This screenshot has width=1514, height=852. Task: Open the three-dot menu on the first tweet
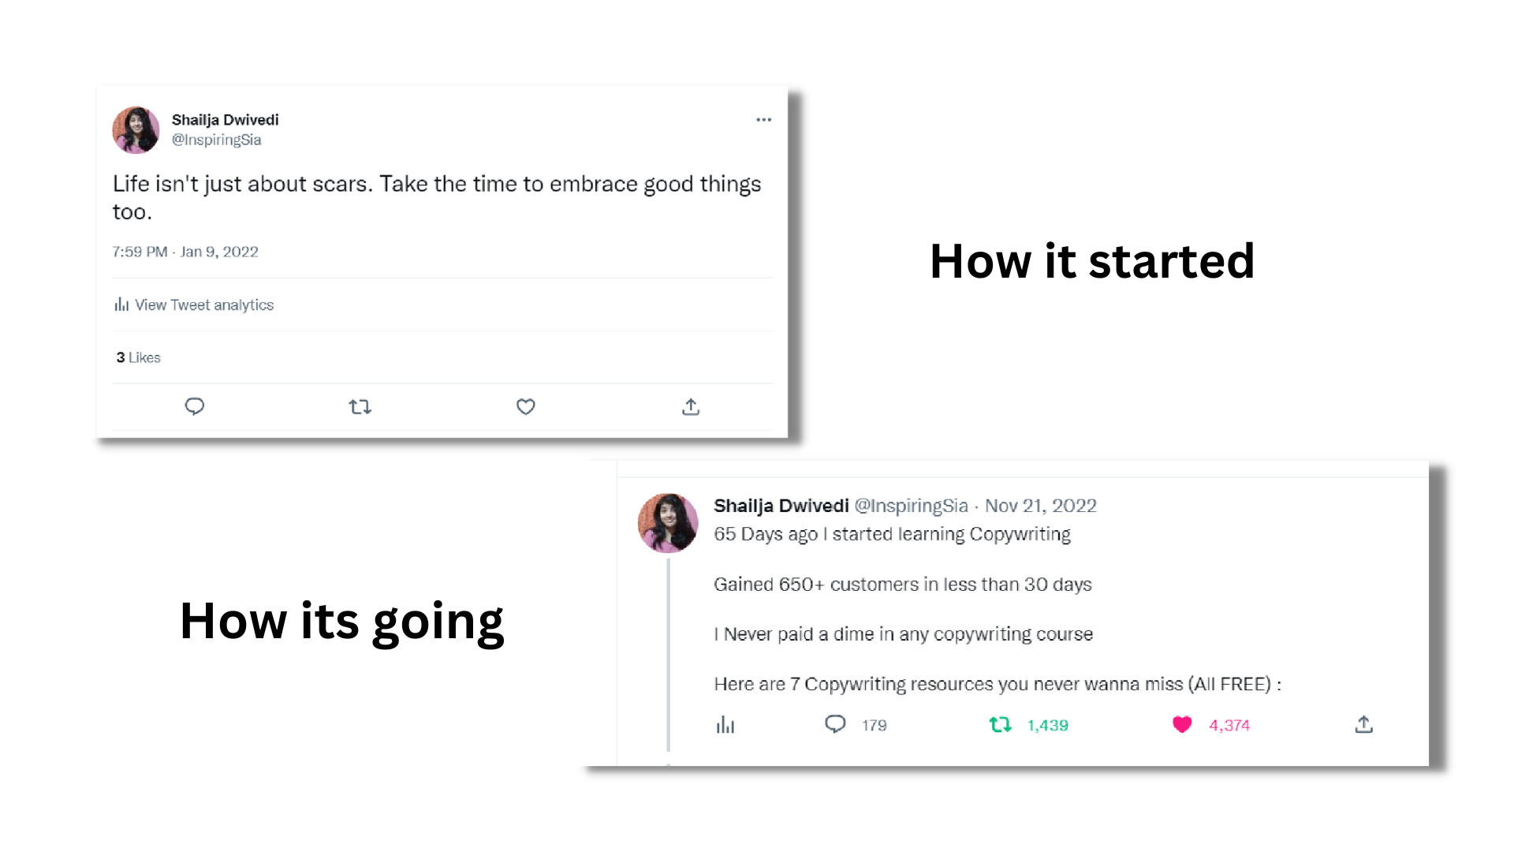(763, 120)
